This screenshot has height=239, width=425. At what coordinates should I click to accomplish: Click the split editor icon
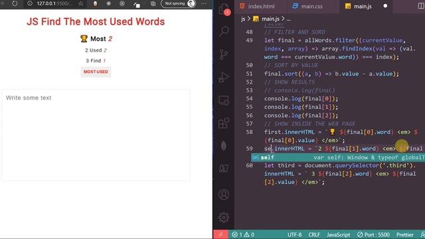(x=421, y=6)
